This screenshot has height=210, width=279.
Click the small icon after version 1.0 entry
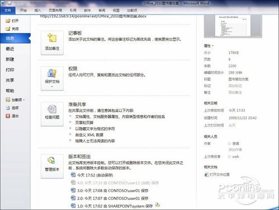tap(157, 205)
